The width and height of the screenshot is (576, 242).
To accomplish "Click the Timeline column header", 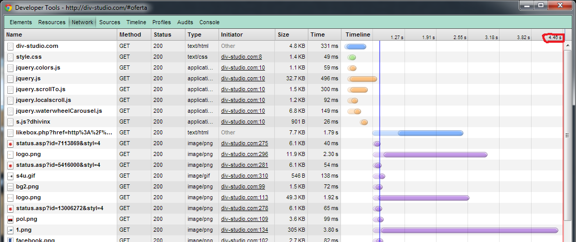I will (x=358, y=34).
